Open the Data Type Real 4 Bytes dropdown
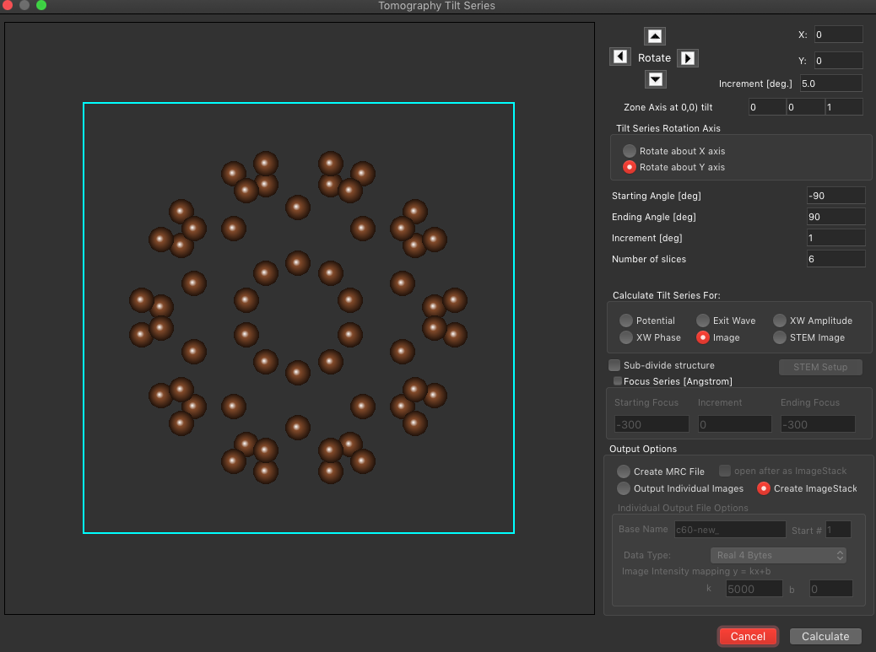 tap(778, 555)
